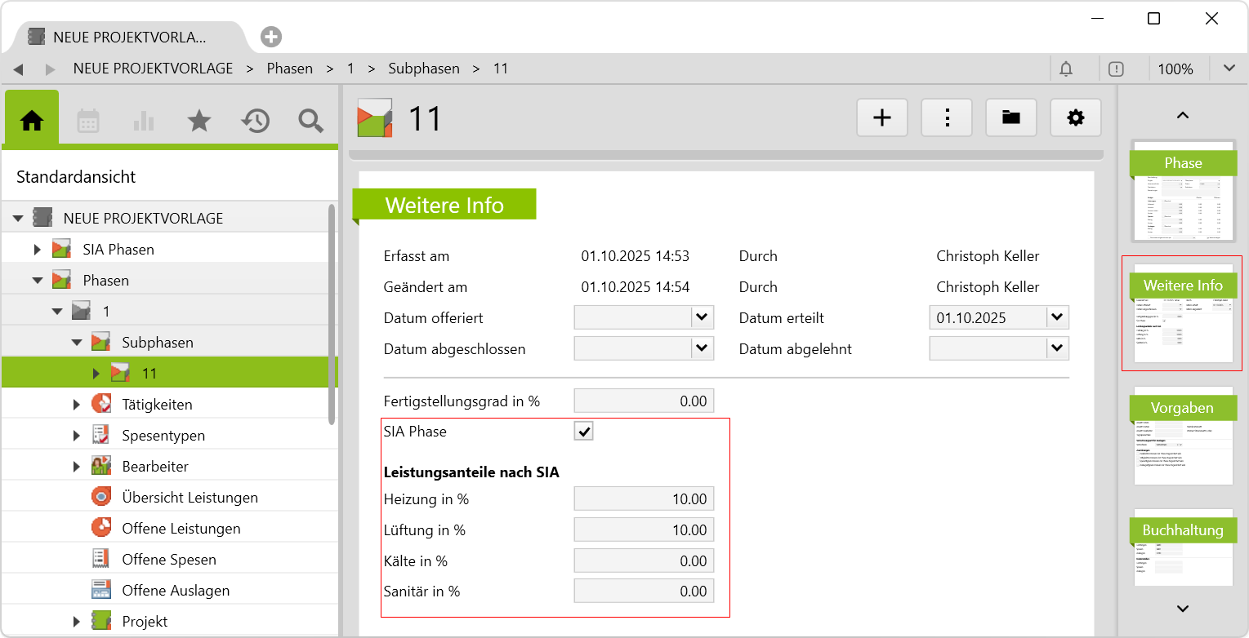Viewport: 1249px width, 638px height.
Task: Open the history clock tab
Action: [x=255, y=121]
